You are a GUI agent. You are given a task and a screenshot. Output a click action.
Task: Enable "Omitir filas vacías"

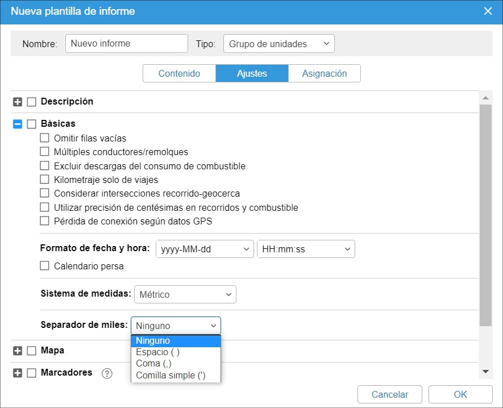pyautogui.click(x=44, y=138)
